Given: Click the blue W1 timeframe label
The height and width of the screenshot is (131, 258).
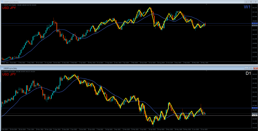Looking at the screenshot, I should pyautogui.click(x=247, y=7).
